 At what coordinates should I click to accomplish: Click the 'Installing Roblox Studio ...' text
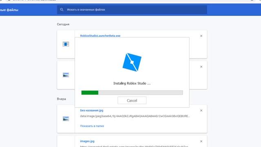(132, 83)
